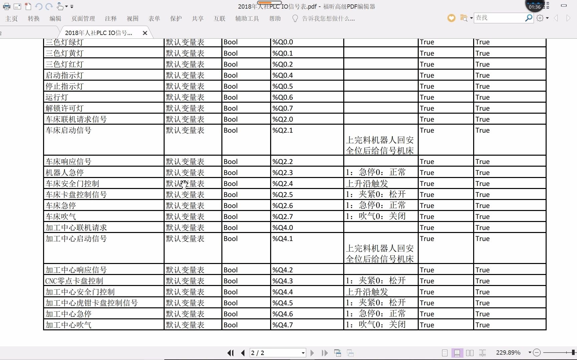The image size is (577, 360).
Task: Open the 注释 ribbon tab
Action: 111,19
